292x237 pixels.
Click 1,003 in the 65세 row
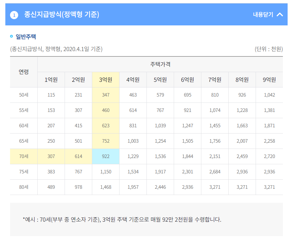pyautogui.click(x=133, y=141)
